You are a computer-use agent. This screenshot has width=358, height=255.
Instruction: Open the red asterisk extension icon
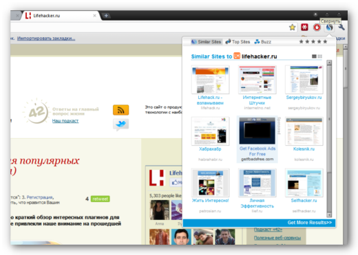point(304,27)
